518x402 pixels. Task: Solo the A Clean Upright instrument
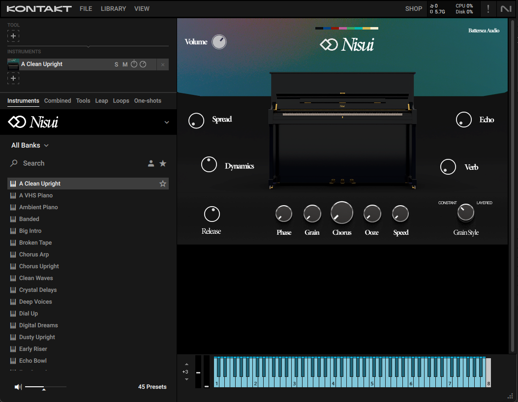[117, 64]
